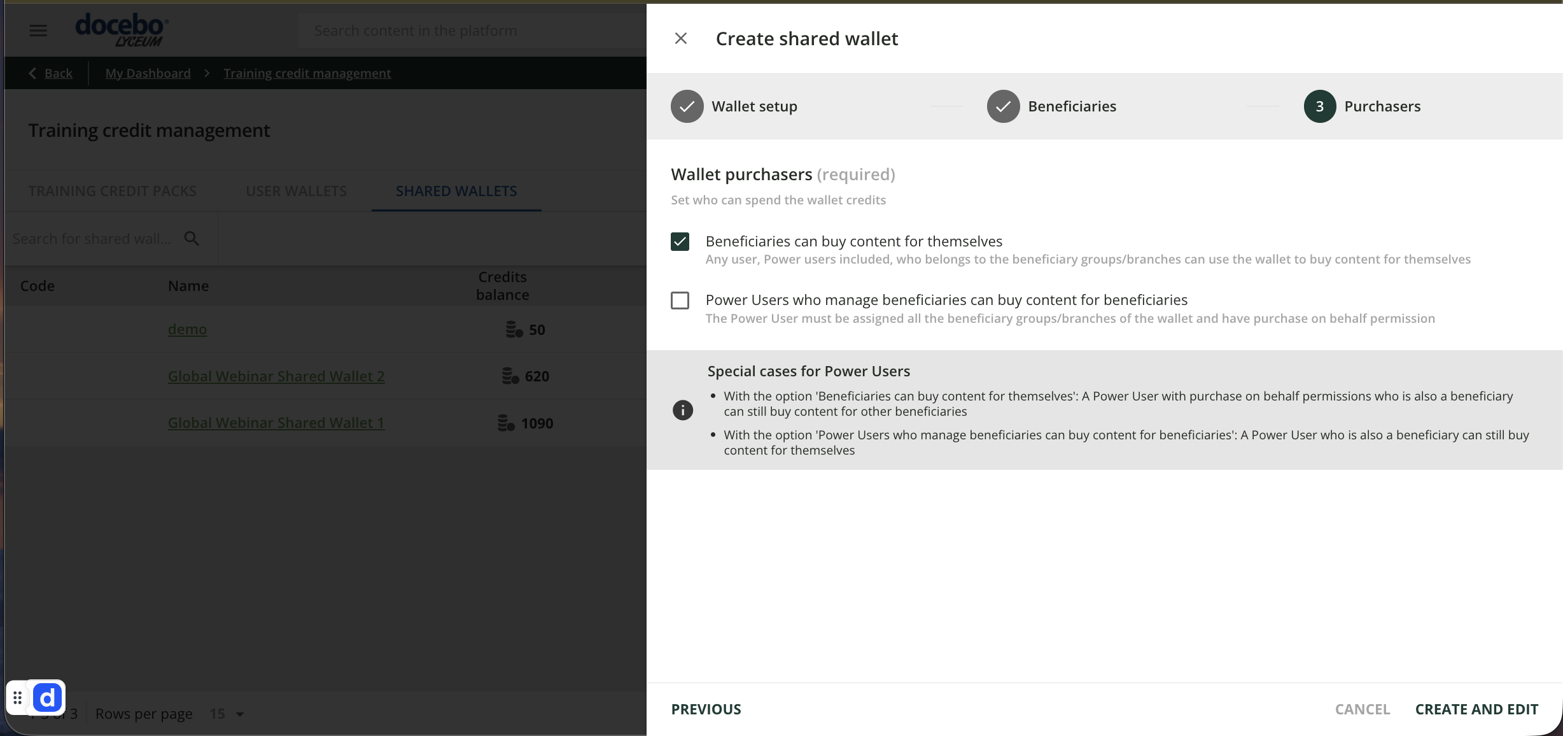Click the Create and Edit button
Image resolution: width=1563 pixels, height=736 pixels.
[x=1476, y=709]
